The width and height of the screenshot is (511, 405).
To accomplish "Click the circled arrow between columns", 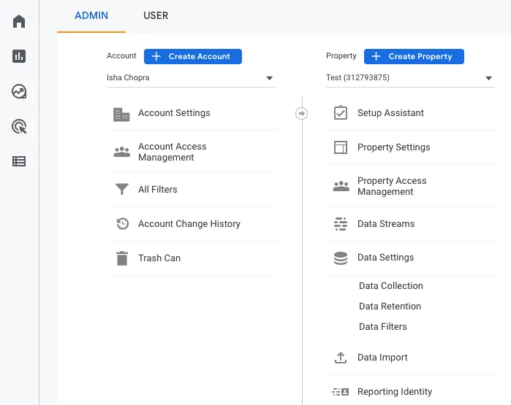I will coord(301,114).
